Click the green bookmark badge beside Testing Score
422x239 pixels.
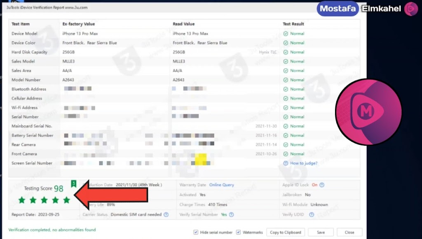(73, 184)
